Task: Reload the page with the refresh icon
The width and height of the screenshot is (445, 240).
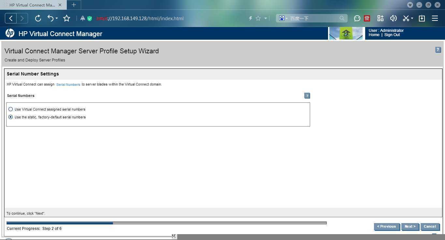Action: tap(38, 19)
